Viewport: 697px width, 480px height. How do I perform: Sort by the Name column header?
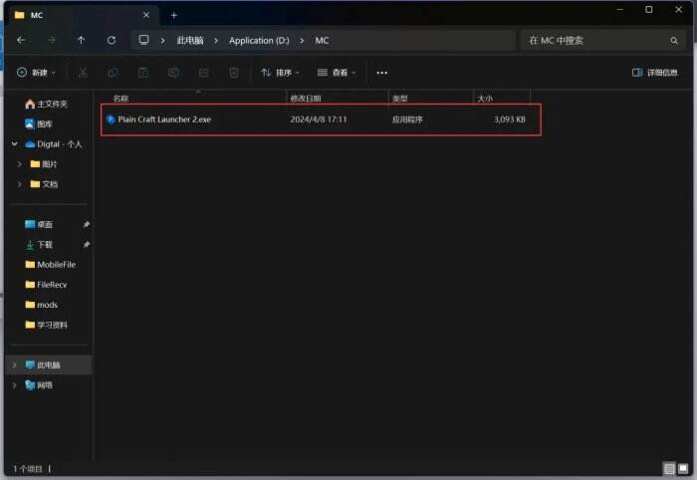pos(120,99)
